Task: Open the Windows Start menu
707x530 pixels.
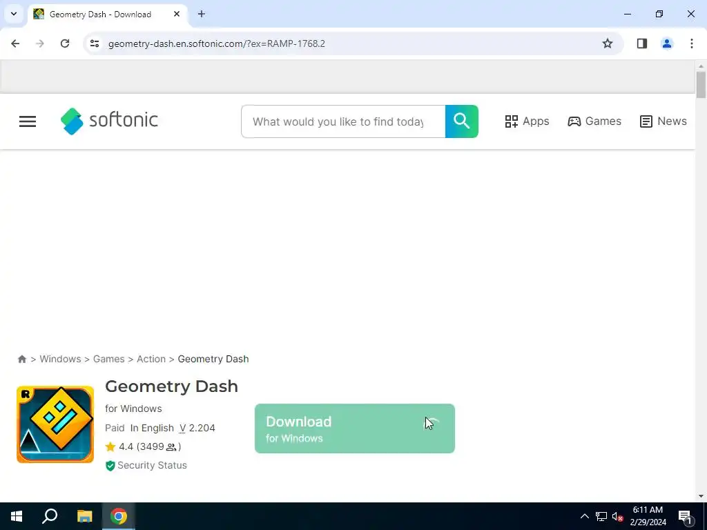Action: 17,516
